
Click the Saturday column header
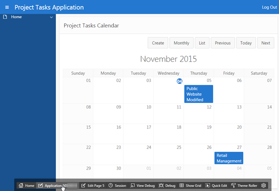click(x=259, y=73)
